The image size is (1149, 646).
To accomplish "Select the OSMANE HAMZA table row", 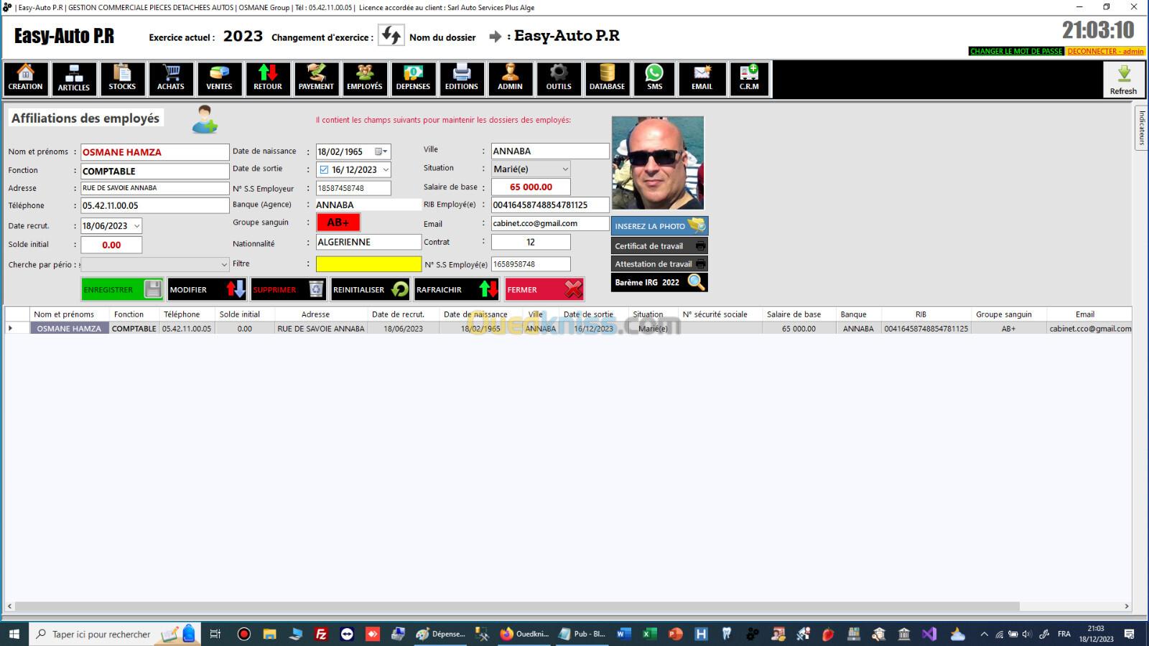I will coord(70,329).
